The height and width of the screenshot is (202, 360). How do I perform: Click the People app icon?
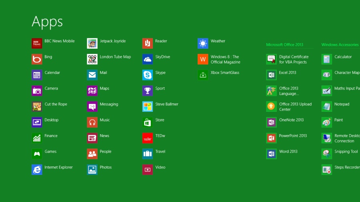(x=92, y=154)
